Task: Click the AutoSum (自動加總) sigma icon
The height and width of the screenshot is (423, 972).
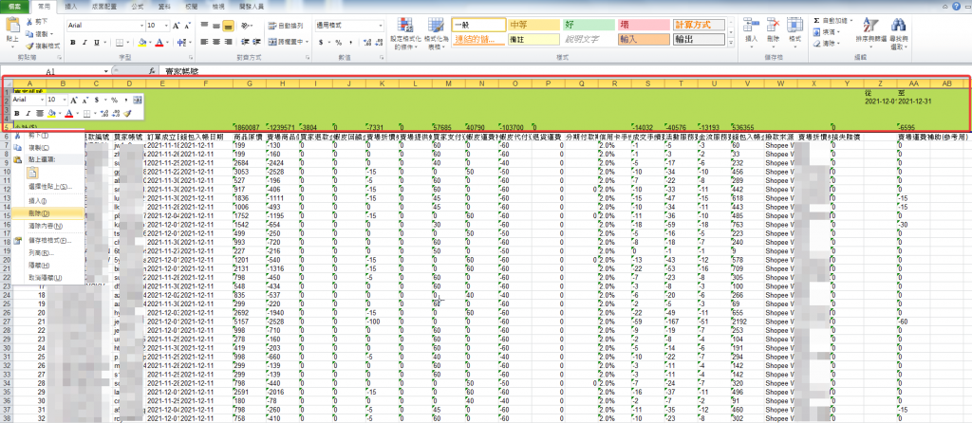Action: click(814, 20)
